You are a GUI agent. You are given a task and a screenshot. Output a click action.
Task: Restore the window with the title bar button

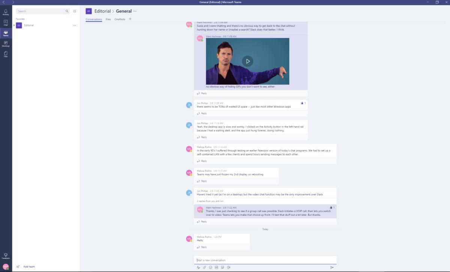(437, 2)
